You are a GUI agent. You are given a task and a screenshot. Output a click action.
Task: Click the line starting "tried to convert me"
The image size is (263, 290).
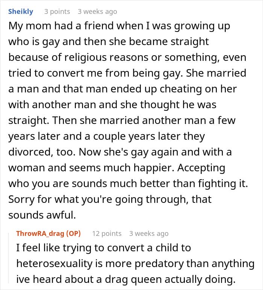tap(127, 73)
